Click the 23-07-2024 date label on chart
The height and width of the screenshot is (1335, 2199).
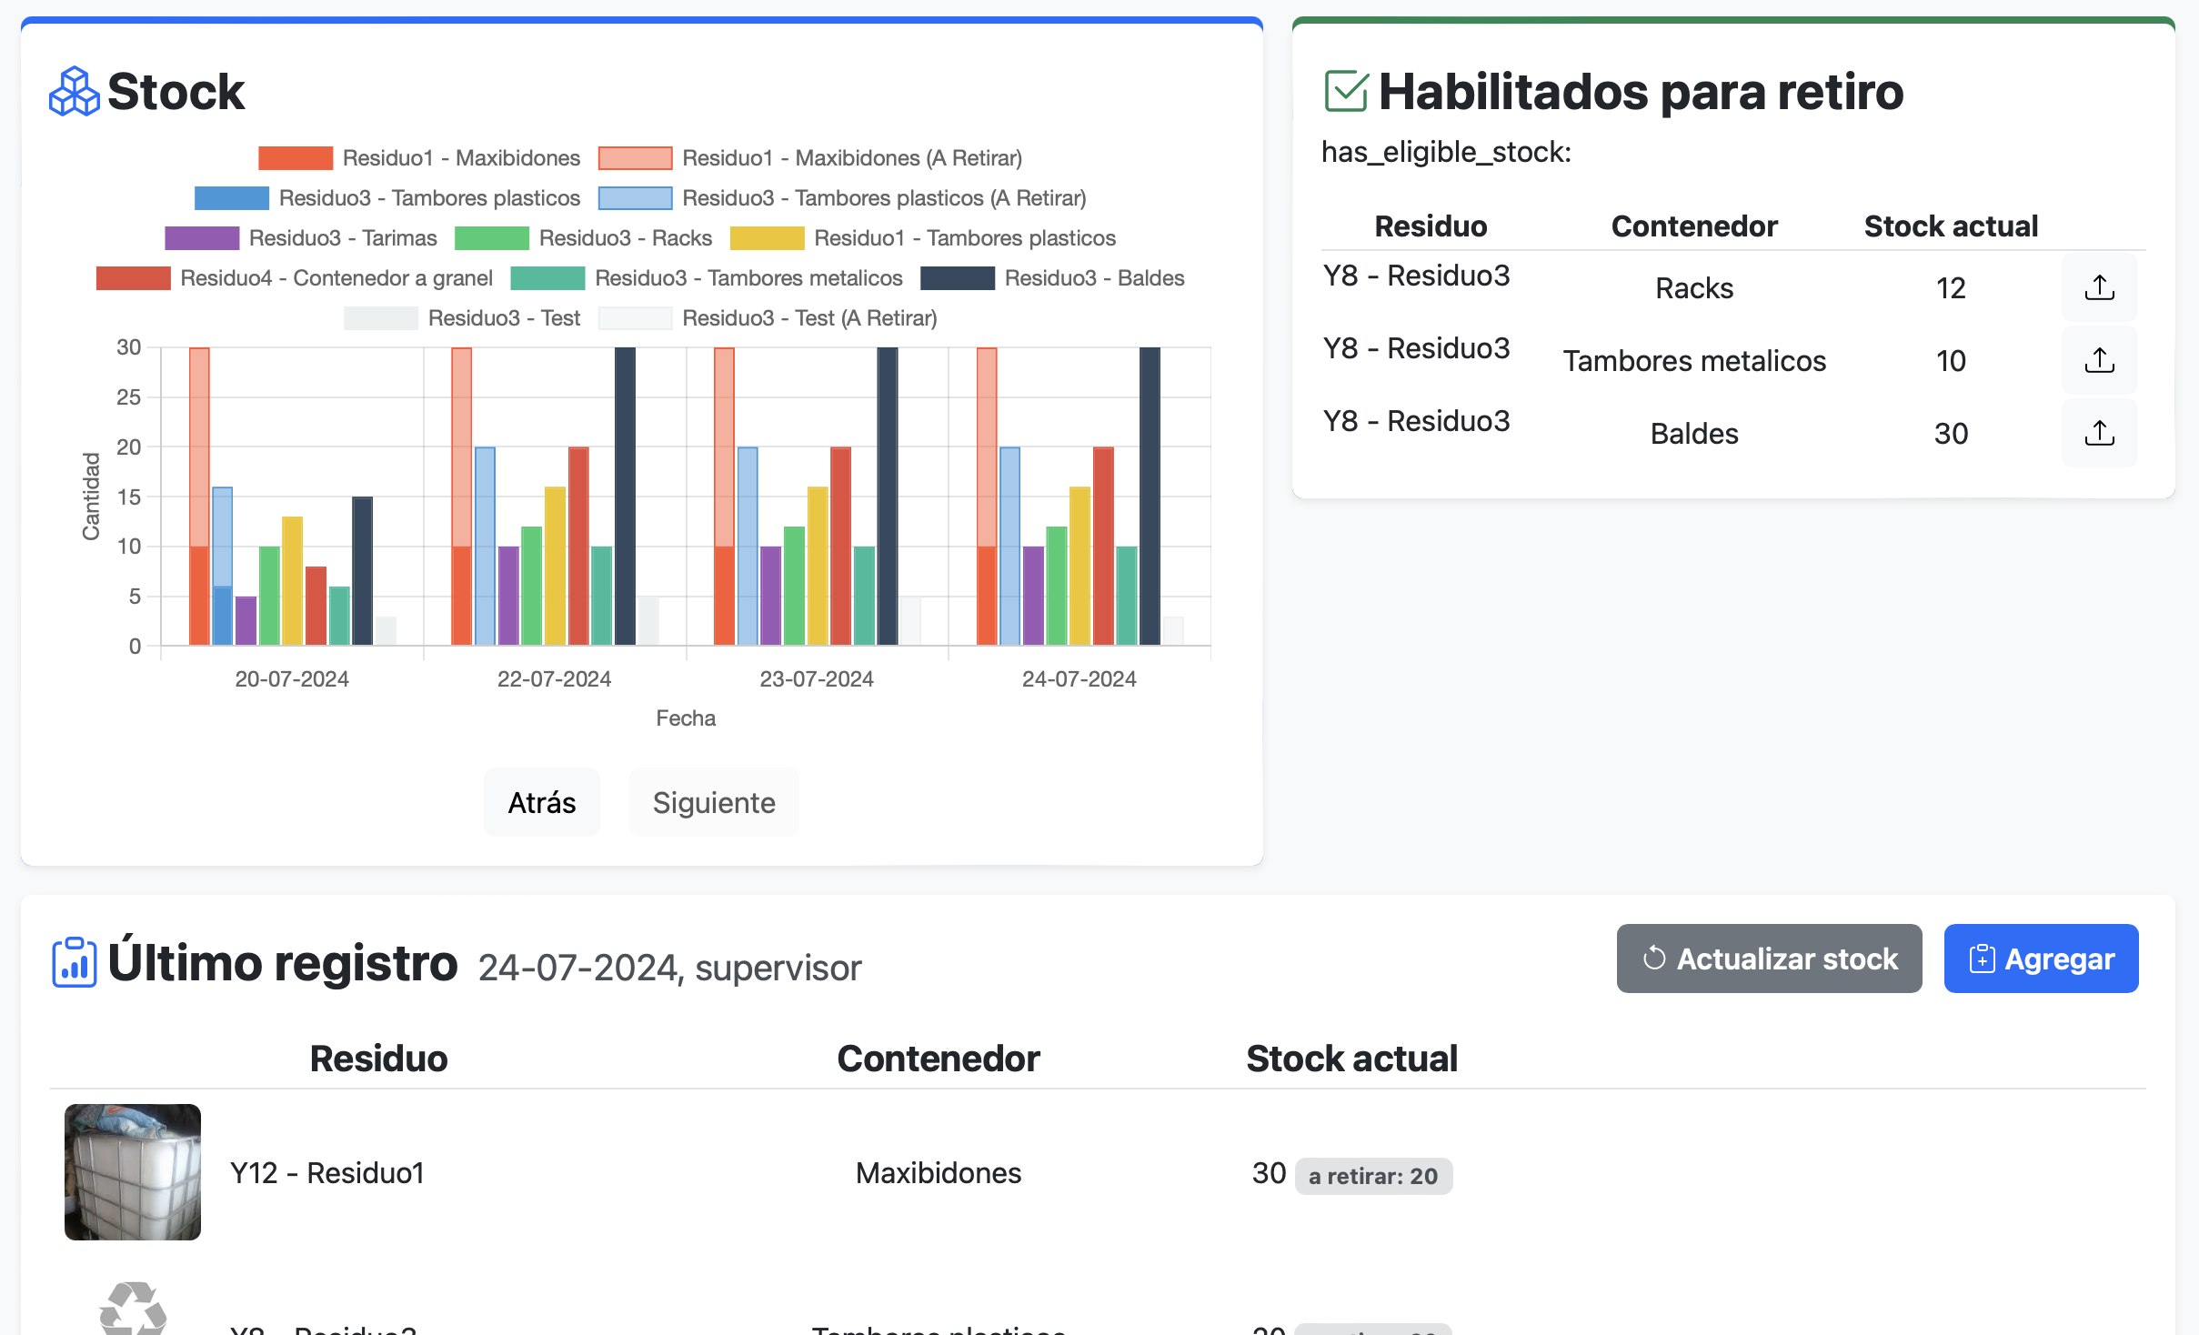tap(817, 679)
